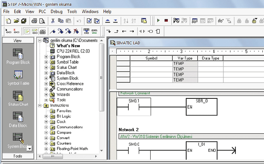Viewport: 264px width, 164px height.
Task: Expand the Program Block tree node
Action: click(x=46, y=57)
